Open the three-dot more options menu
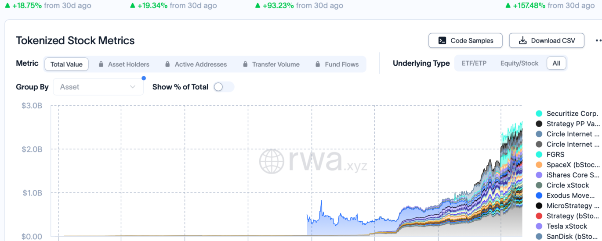 pyautogui.click(x=598, y=41)
